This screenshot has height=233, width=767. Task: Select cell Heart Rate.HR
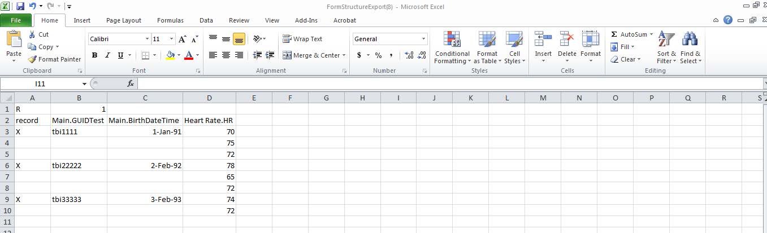[x=210, y=120]
